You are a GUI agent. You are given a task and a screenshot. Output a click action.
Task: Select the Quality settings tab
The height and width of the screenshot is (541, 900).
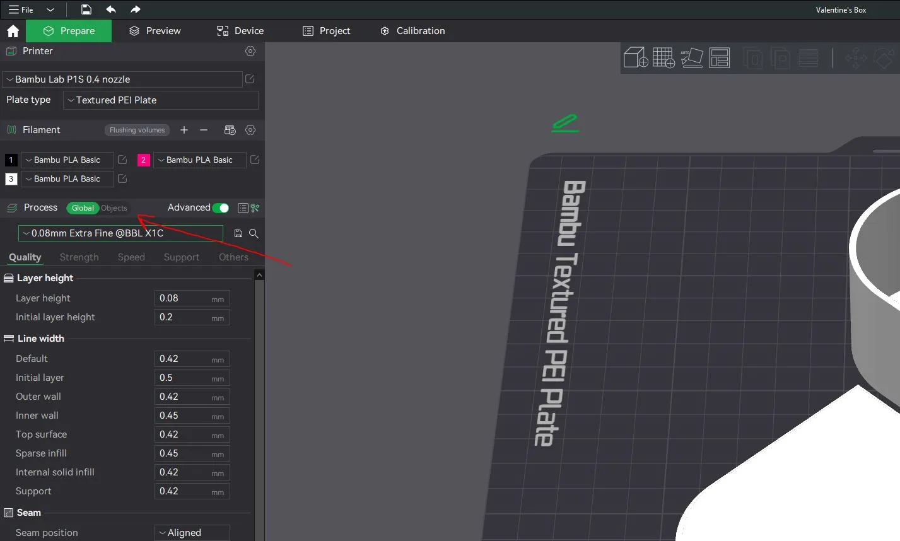coord(25,257)
